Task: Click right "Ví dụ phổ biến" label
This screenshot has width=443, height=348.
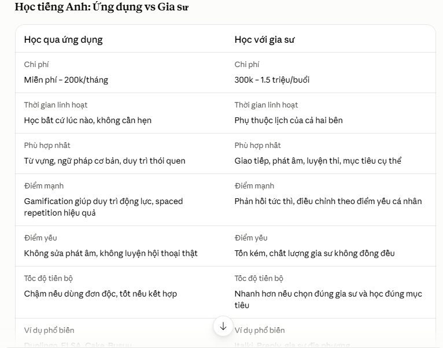Action: pyautogui.click(x=260, y=330)
